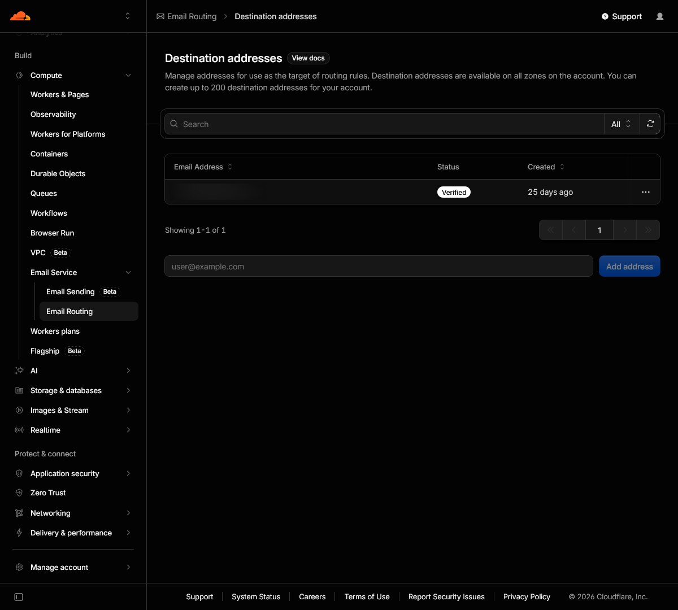Click the user@example.com address field
This screenshot has height=610, width=678.
coord(379,266)
